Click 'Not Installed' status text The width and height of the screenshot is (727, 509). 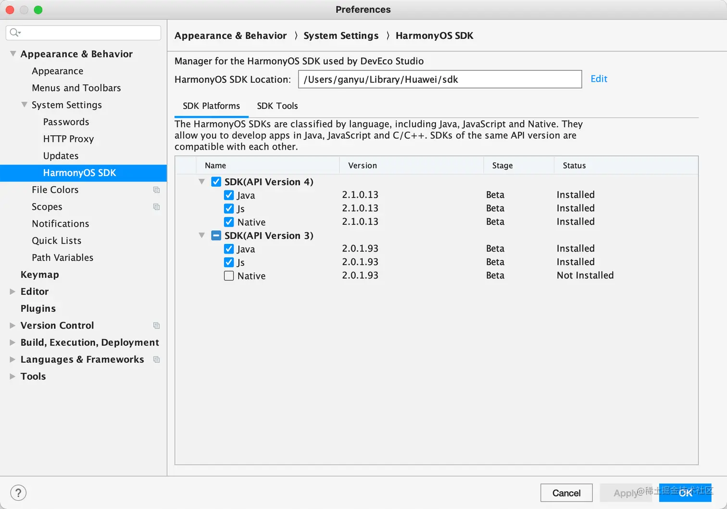[585, 276]
